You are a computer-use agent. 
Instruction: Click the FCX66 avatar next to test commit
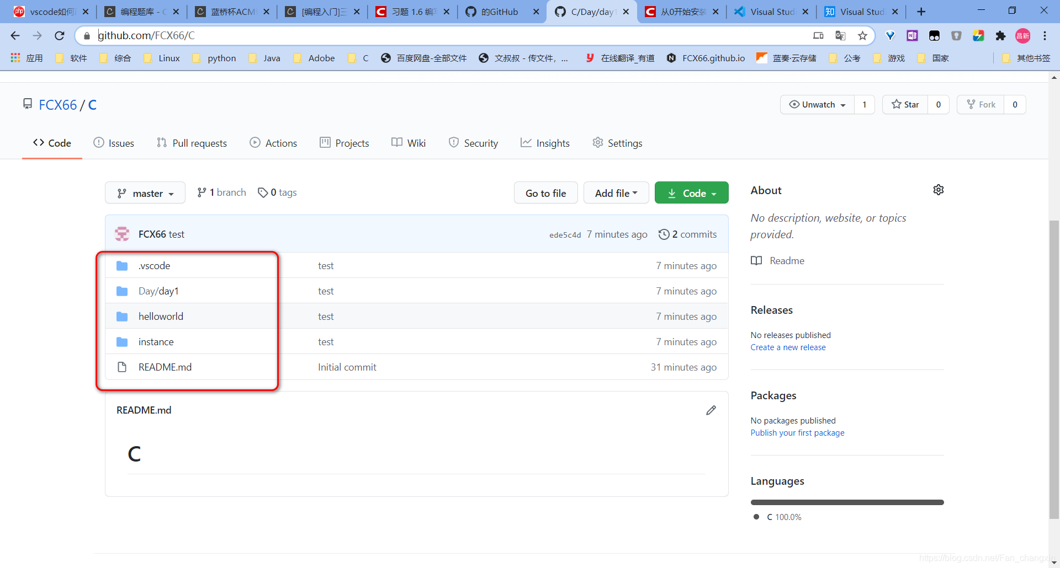pos(122,233)
